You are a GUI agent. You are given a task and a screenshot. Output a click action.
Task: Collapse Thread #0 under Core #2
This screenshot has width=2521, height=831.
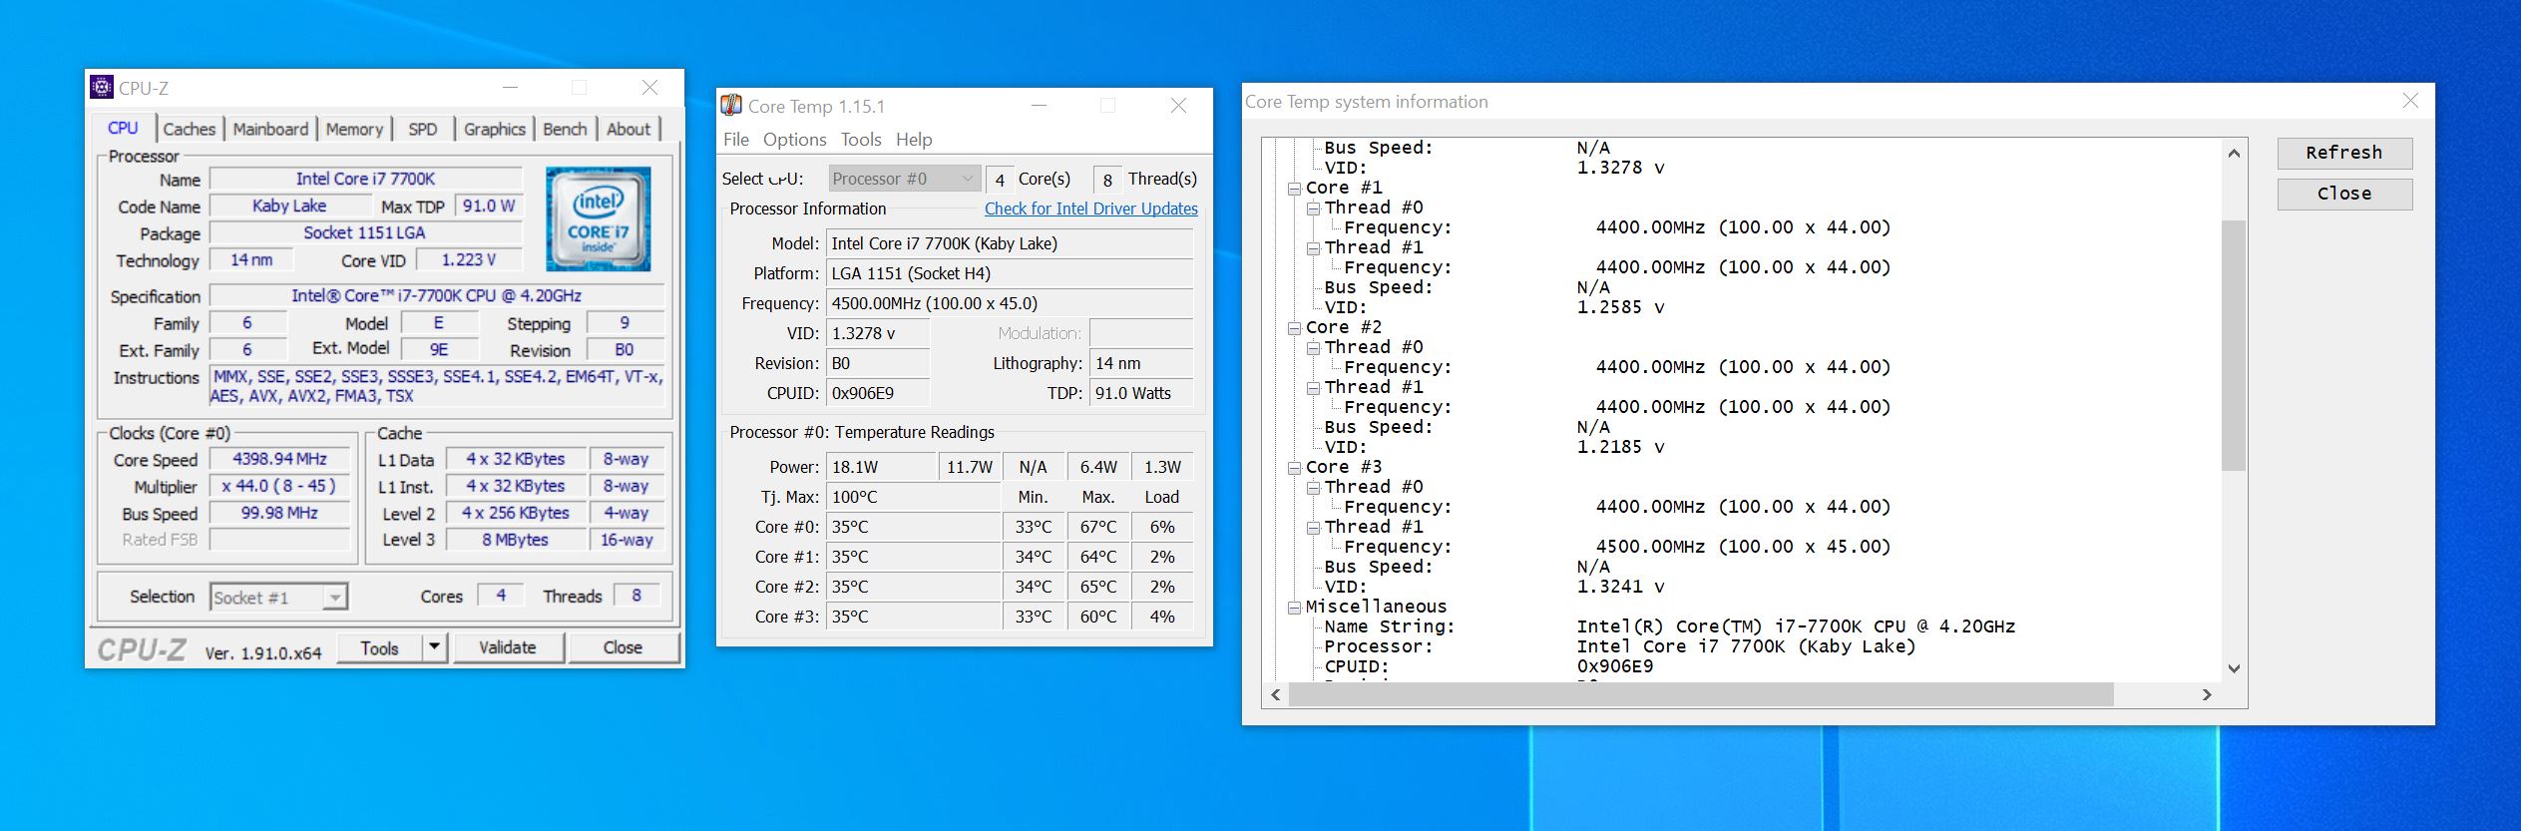click(x=1314, y=347)
